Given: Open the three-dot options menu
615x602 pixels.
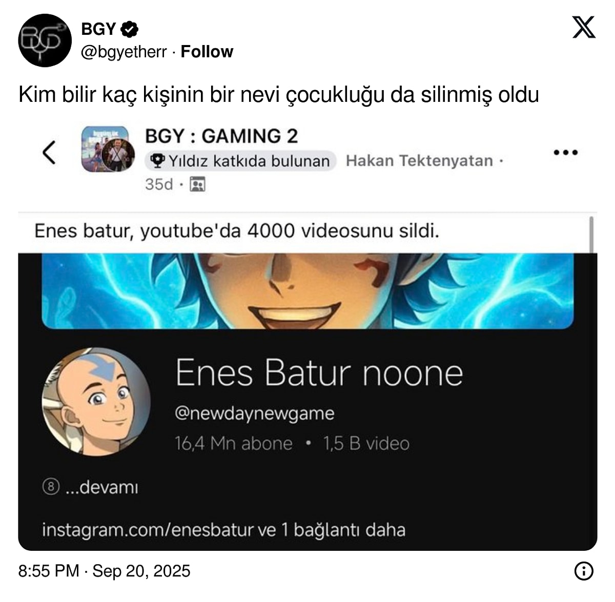Looking at the screenshot, I should tap(566, 152).
